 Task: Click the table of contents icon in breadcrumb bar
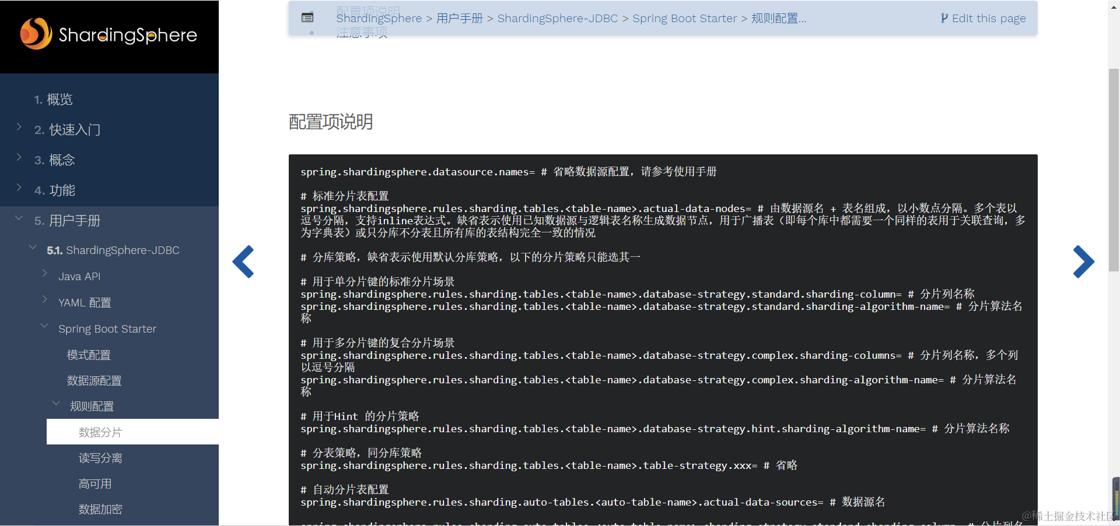point(307,17)
